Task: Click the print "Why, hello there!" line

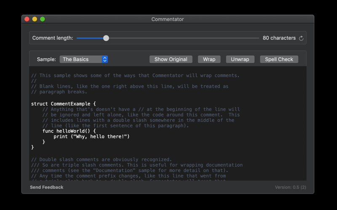Action: (x=91, y=136)
